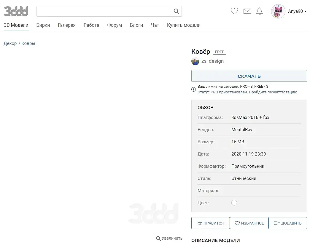
Task: Click the 15 MB size value
Action: click(238, 142)
